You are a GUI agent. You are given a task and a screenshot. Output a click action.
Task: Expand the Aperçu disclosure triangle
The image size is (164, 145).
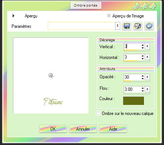click(13, 16)
